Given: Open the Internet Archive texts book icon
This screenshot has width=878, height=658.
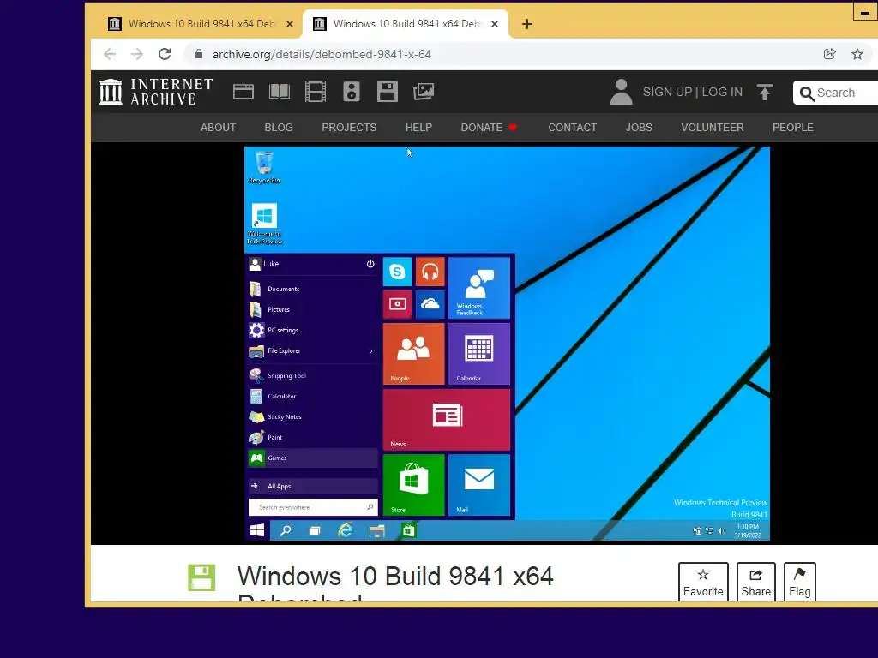Looking at the screenshot, I should click(x=279, y=92).
